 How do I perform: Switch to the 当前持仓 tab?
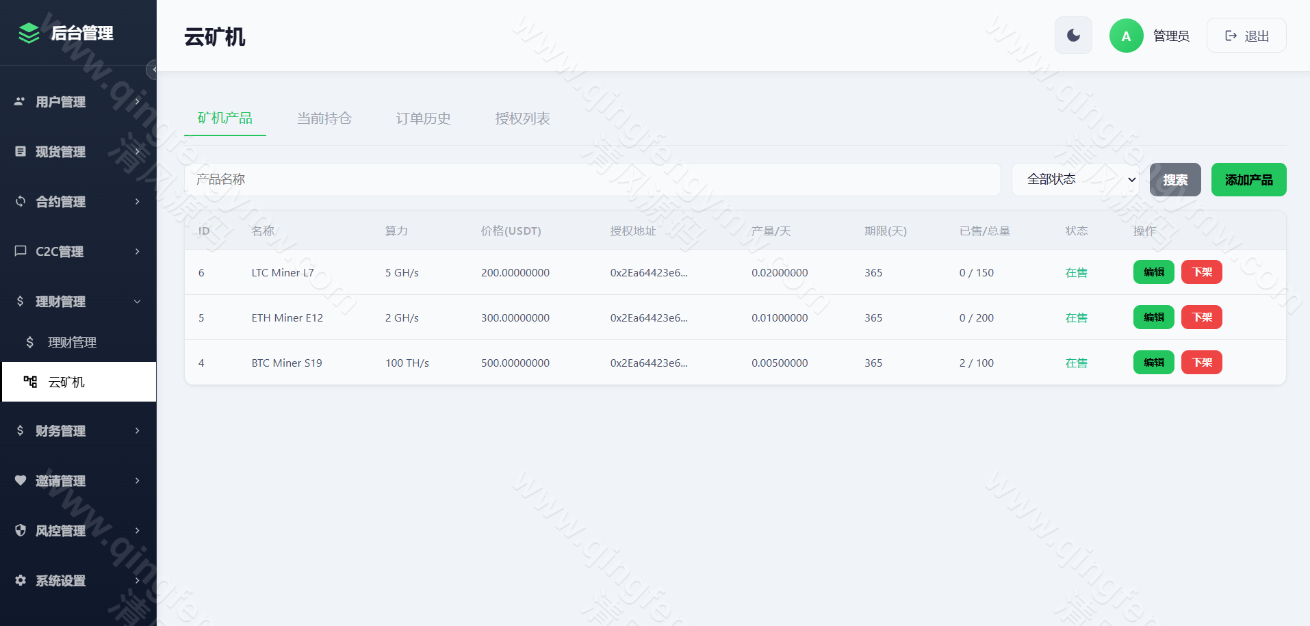[x=324, y=118]
